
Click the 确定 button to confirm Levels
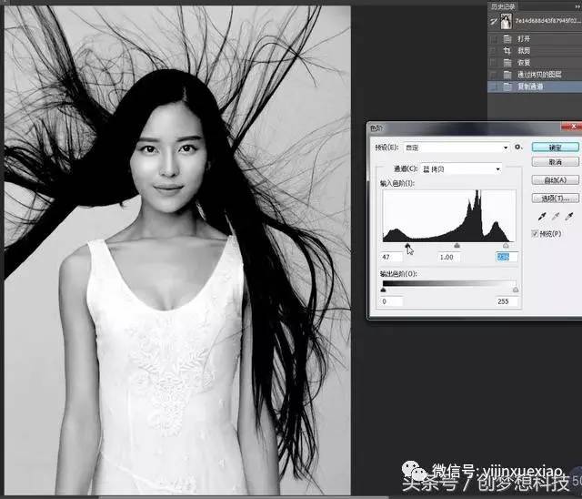(554, 147)
